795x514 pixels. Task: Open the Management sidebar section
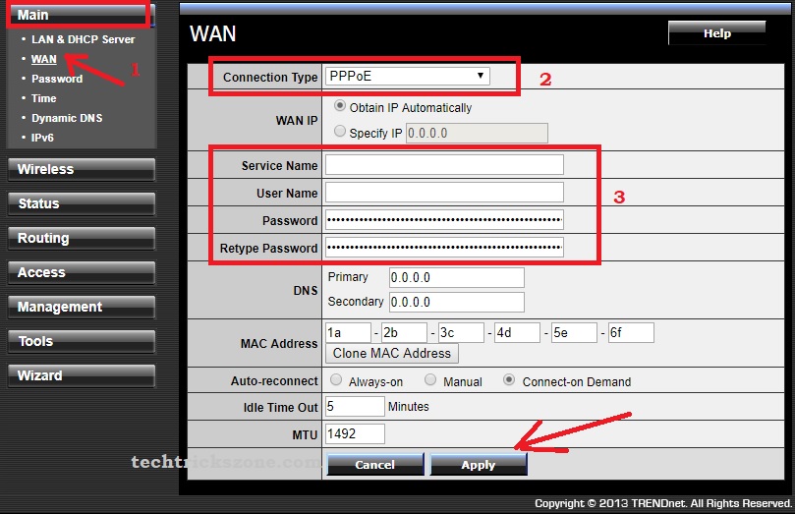(81, 308)
